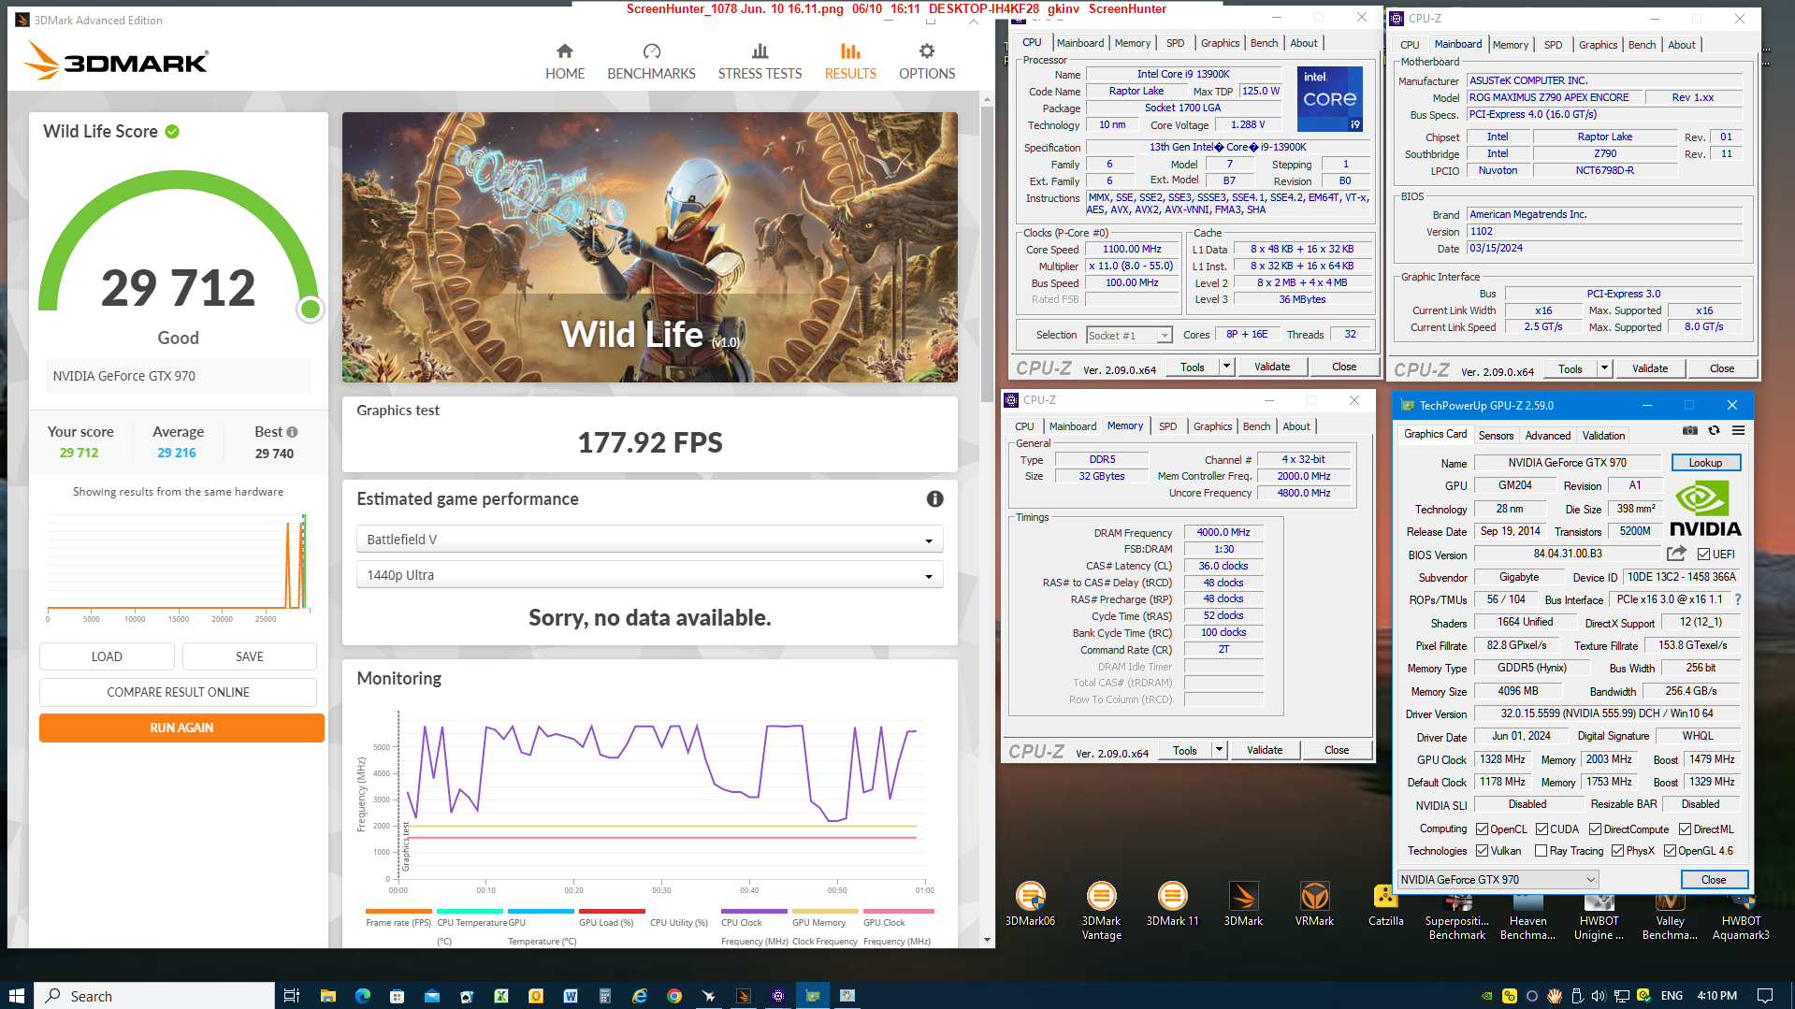Open 3DMark desktop shortcut

[x=1243, y=905]
